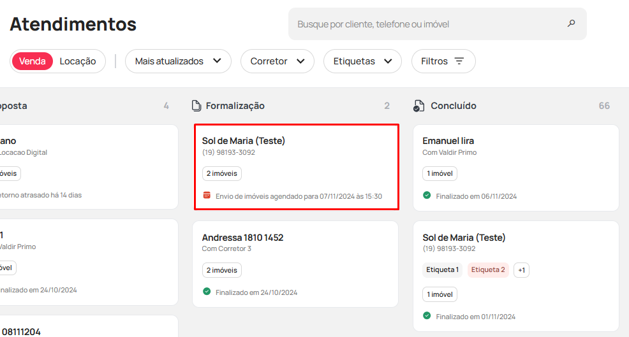
Task: Expand the Etiquetas dropdown
Action: pos(362,61)
